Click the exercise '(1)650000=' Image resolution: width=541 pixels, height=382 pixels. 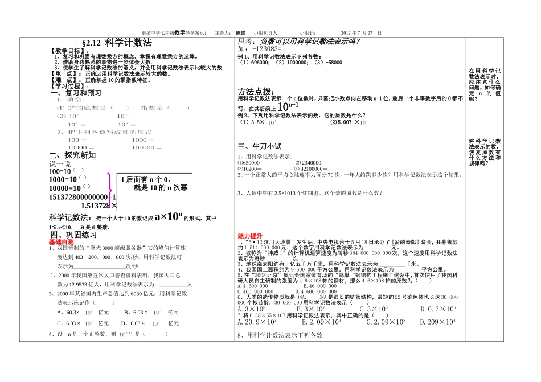pyautogui.click(x=251, y=163)
